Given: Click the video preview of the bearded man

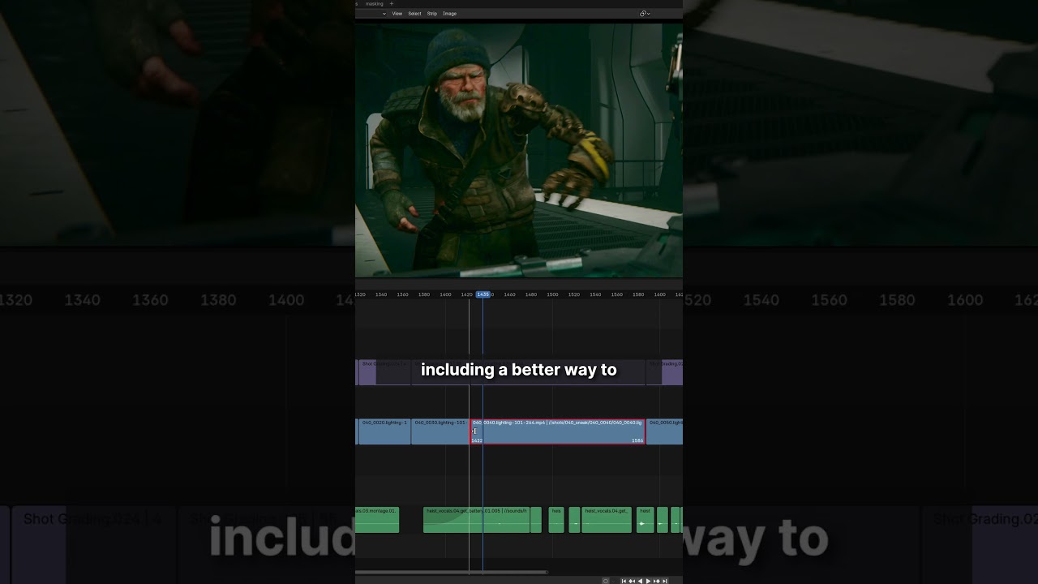Looking at the screenshot, I should point(519,150).
